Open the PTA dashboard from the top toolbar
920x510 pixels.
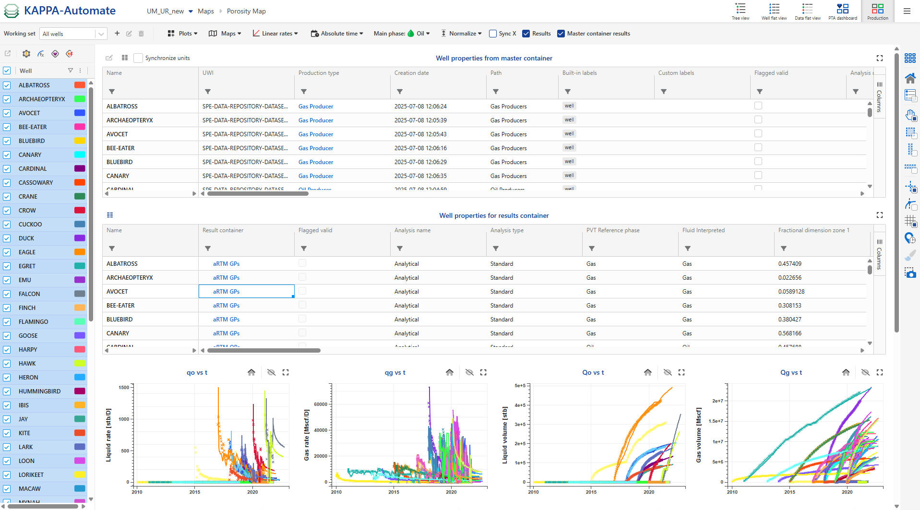coord(843,11)
